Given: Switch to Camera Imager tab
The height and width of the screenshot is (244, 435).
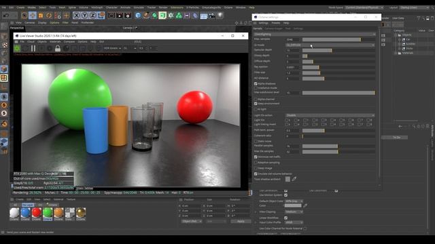Looking at the screenshot, I should (x=273, y=28).
